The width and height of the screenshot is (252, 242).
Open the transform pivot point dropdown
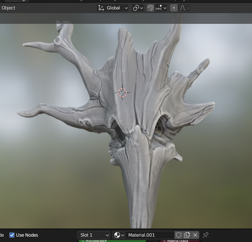[138, 8]
